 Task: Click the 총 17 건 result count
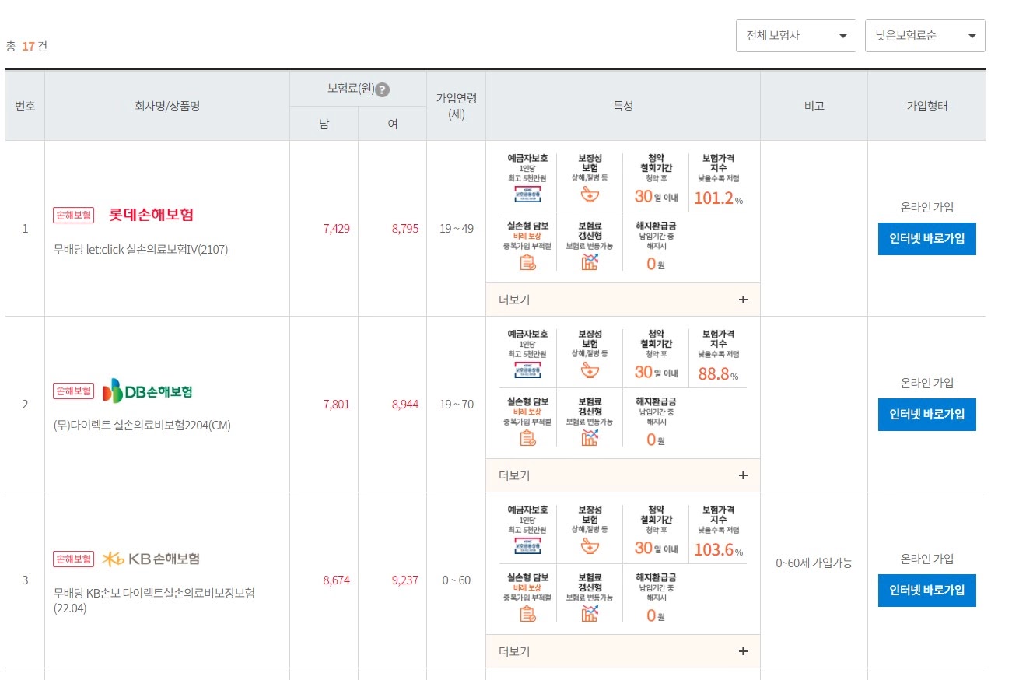click(26, 46)
